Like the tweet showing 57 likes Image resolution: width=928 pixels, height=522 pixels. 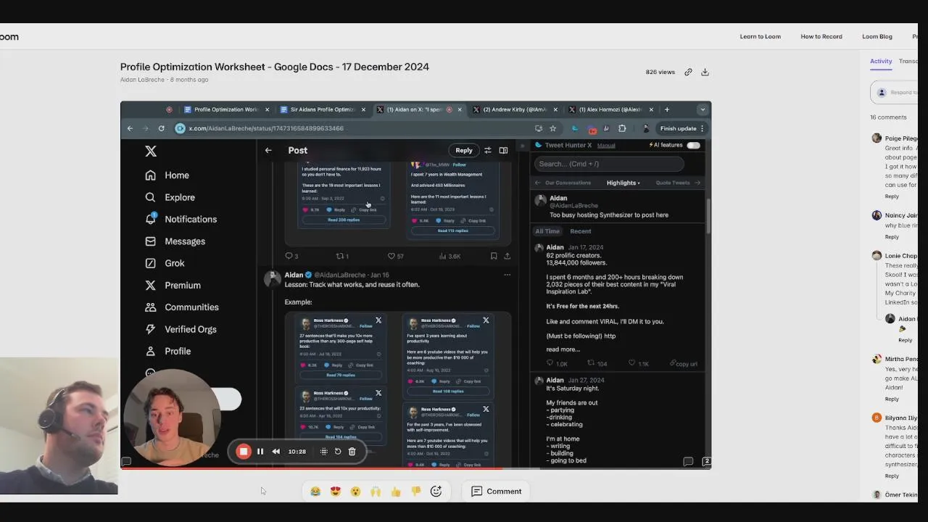tap(391, 256)
